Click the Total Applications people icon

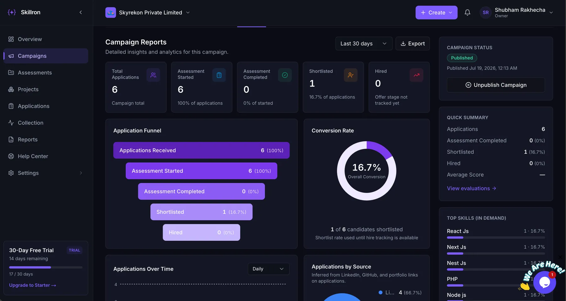coord(153,75)
